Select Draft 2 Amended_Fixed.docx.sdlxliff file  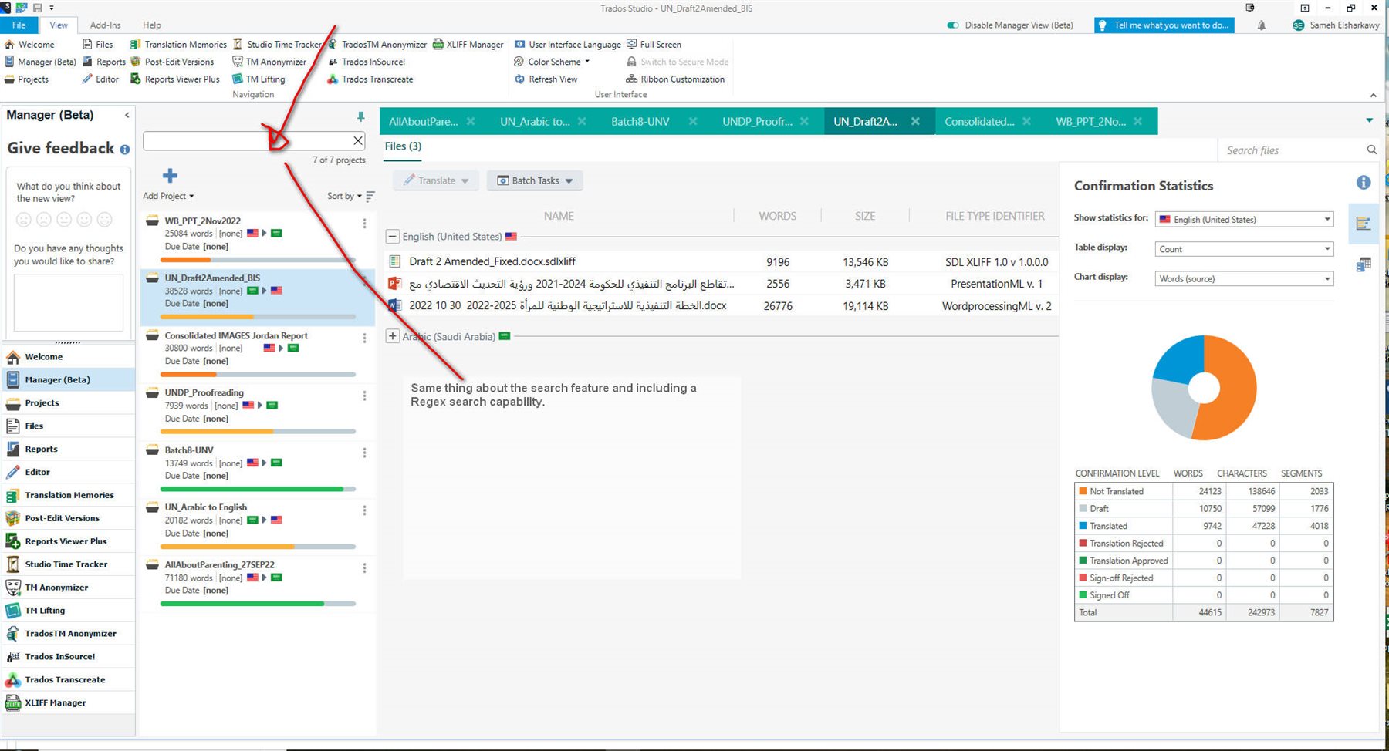tap(492, 261)
